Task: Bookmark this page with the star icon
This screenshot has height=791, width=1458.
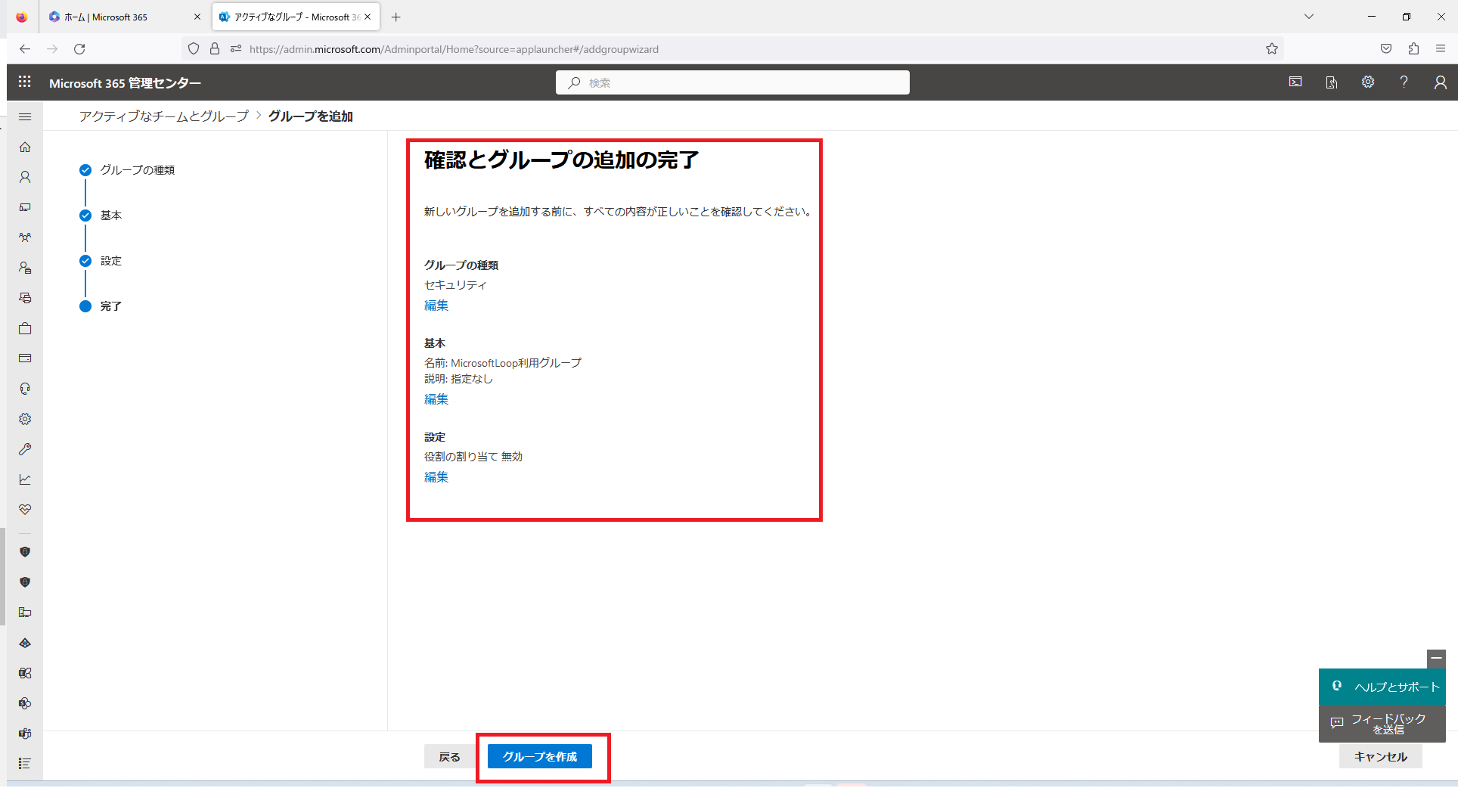Action: [1272, 48]
